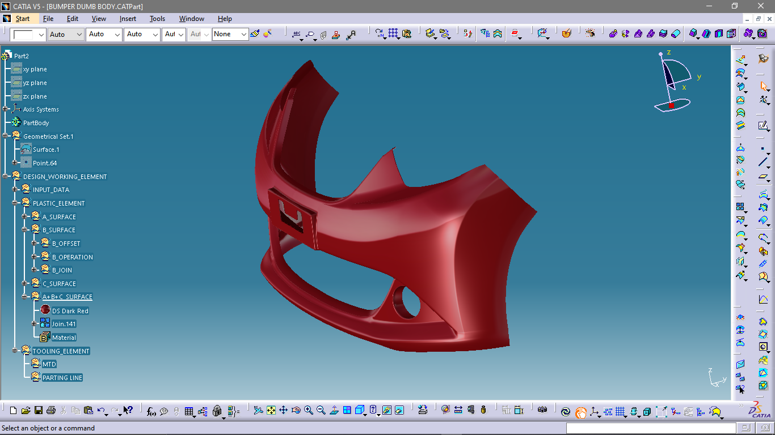
Task: Toggle Hide/Show icon in bottom toolbar
Action: [387, 410]
